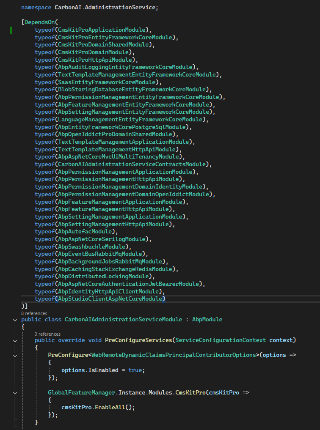The height and width of the screenshot is (430, 320).
Task: Collapse the CarbonAIAdministrationServiceModule class fold arrow
Action: (15, 320)
